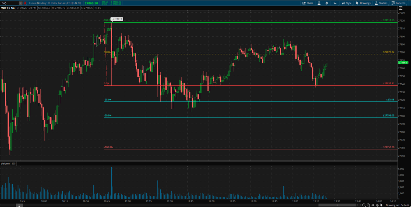Click the bid/ask quote box in header

pyautogui.click(x=115, y=3)
